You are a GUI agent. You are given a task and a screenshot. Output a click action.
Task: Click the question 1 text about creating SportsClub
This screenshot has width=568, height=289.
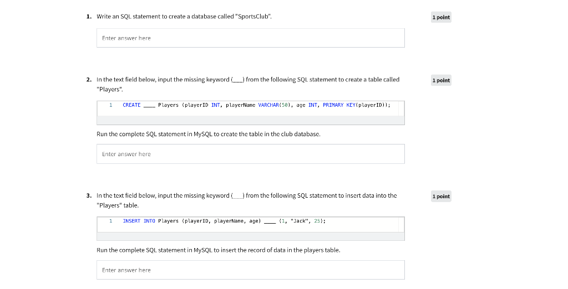click(x=184, y=16)
